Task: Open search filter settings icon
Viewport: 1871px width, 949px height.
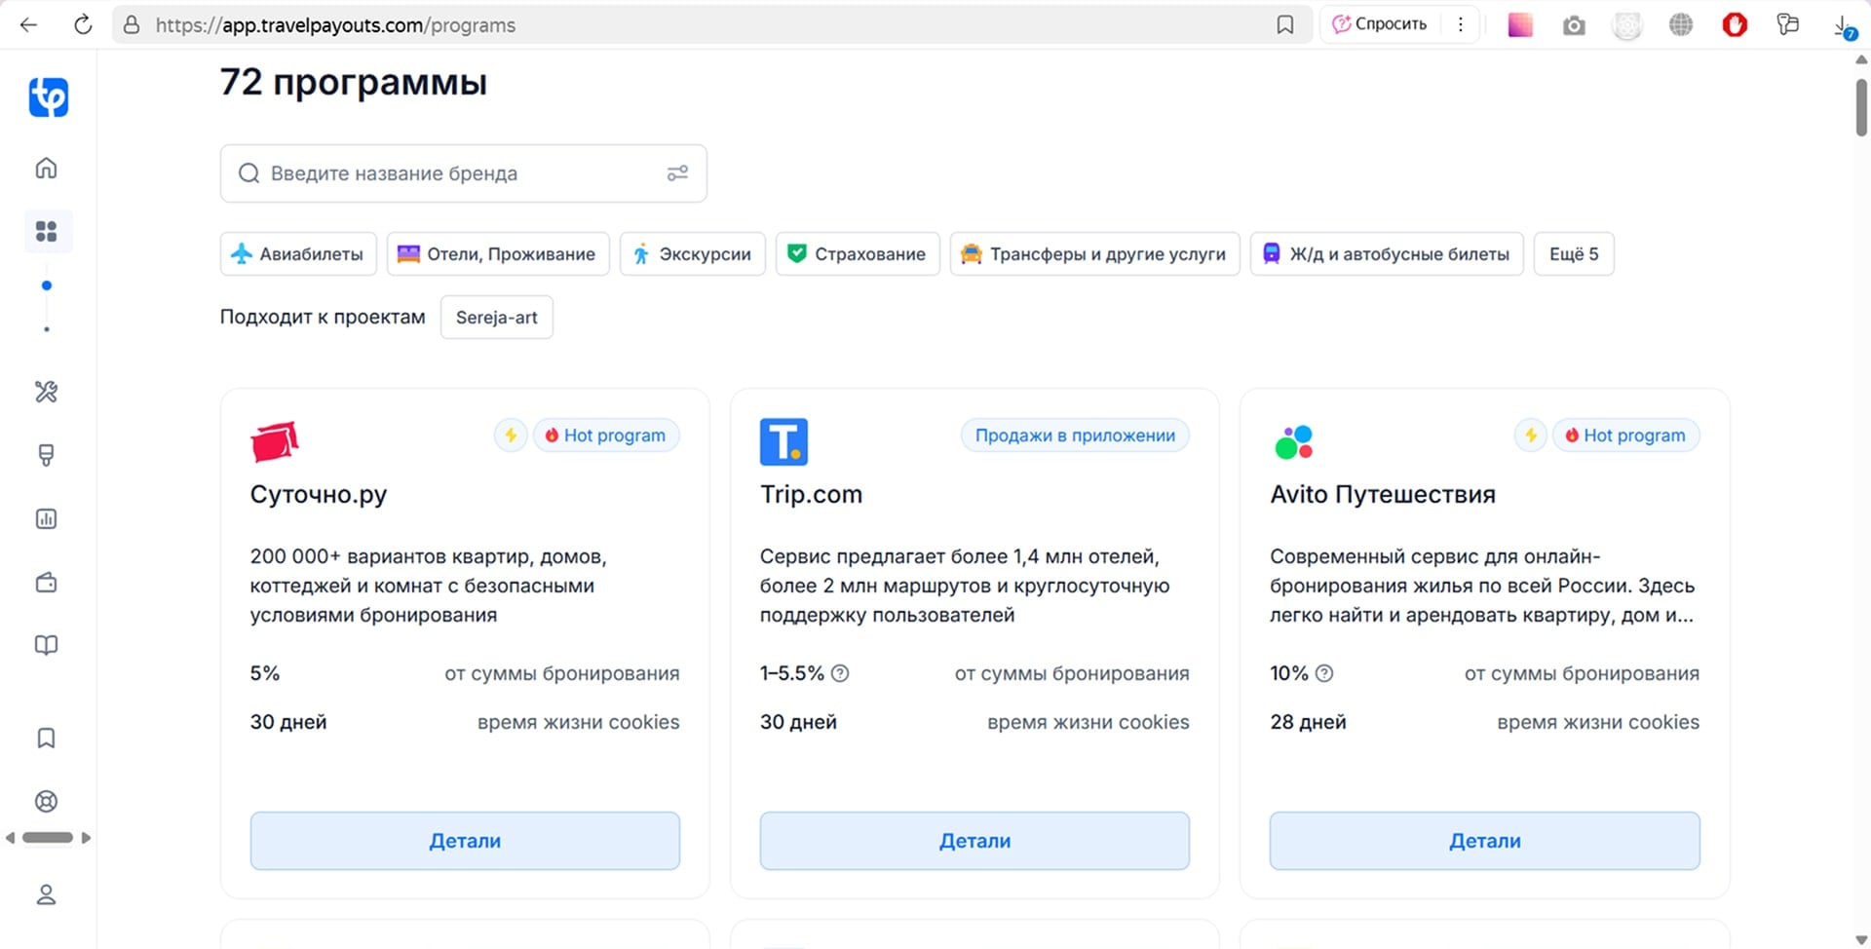Action: coord(677,173)
